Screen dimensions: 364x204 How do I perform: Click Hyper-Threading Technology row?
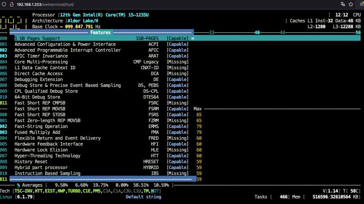(x=102, y=156)
